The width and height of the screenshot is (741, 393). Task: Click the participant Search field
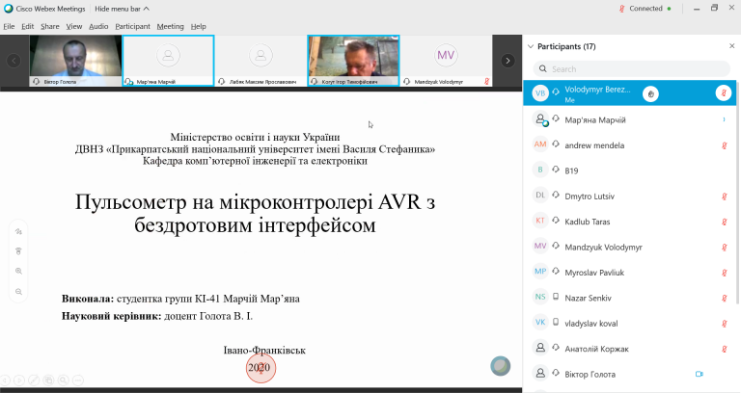click(x=632, y=69)
